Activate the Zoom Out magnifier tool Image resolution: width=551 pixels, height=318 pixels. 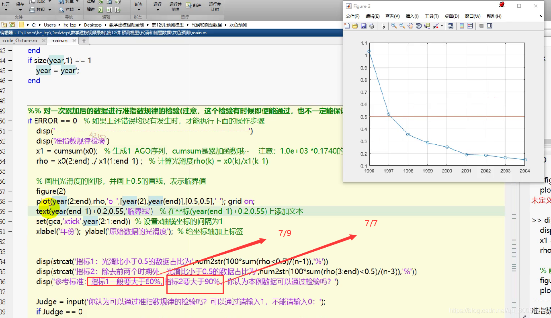(x=402, y=26)
